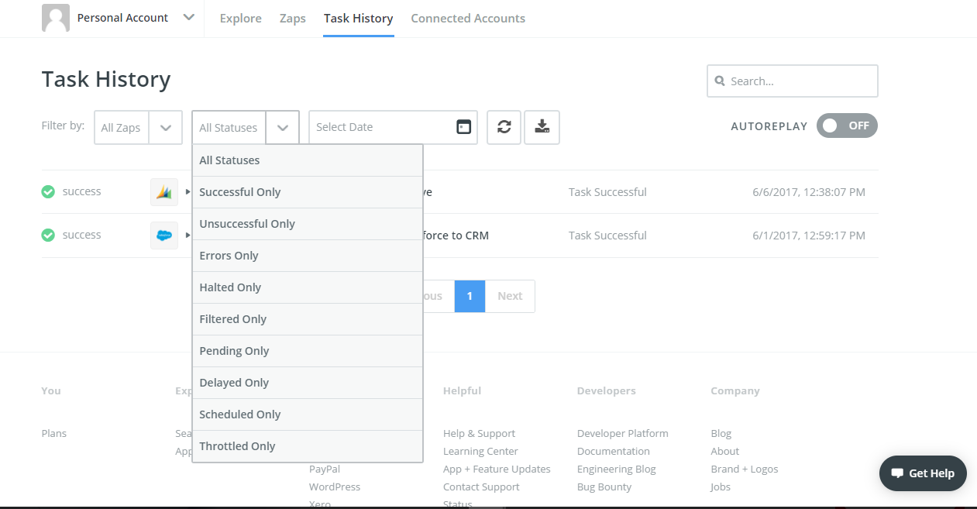The width and height of the screenshot is (977, 509).
Task: Collapse the All Statuses dropdown arrow
Action: coord(283,127)
